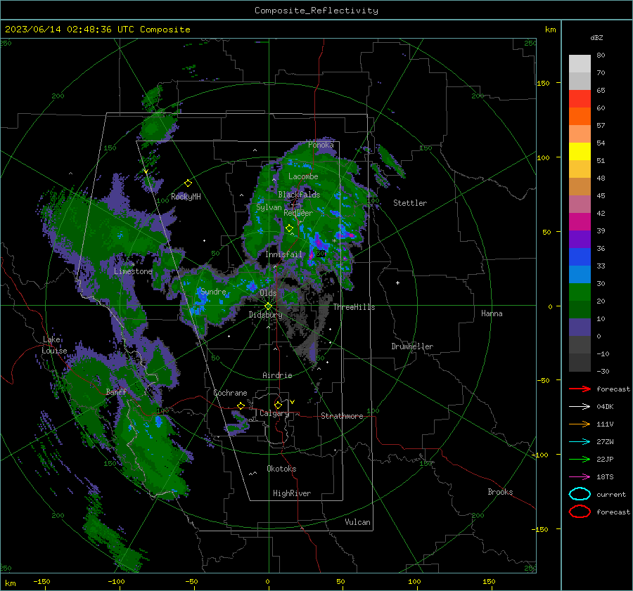Click the cyan 27ZW arrow icon
This screenshot has width=633, height=591.
point(580,442)
